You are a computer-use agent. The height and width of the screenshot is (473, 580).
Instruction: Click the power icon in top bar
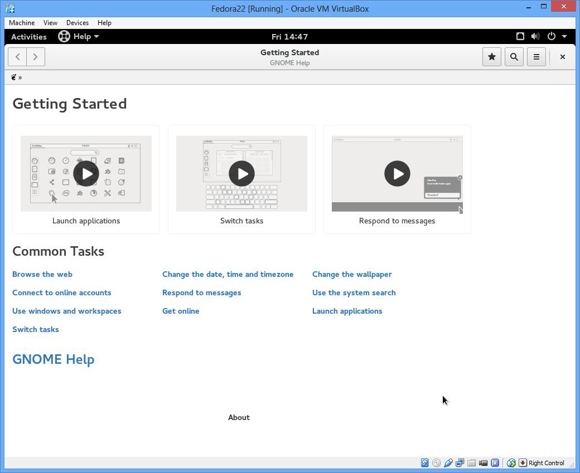pyautogui.click(x=551, y=36)
